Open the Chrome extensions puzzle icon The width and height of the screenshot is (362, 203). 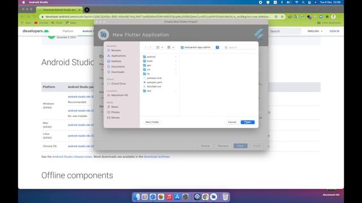(x=327, y=16)
